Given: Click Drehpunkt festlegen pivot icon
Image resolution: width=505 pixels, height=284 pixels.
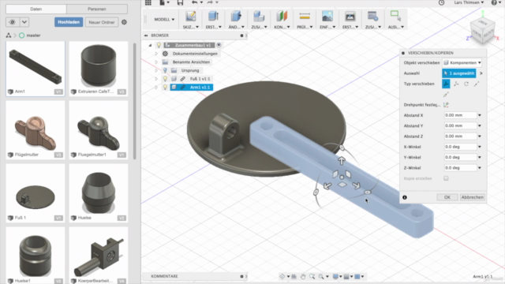Looking at the screenshot, I should (446, 105).
